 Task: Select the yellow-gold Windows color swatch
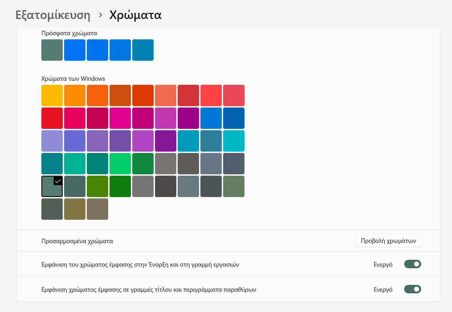pyautogui.click(x=52, y=95)
